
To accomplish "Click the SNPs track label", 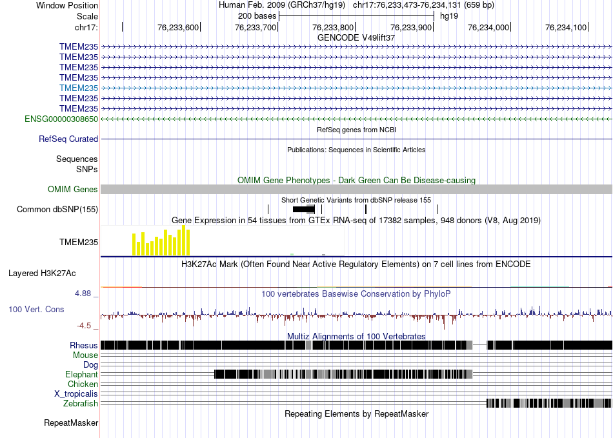I will tap(87, 169).
